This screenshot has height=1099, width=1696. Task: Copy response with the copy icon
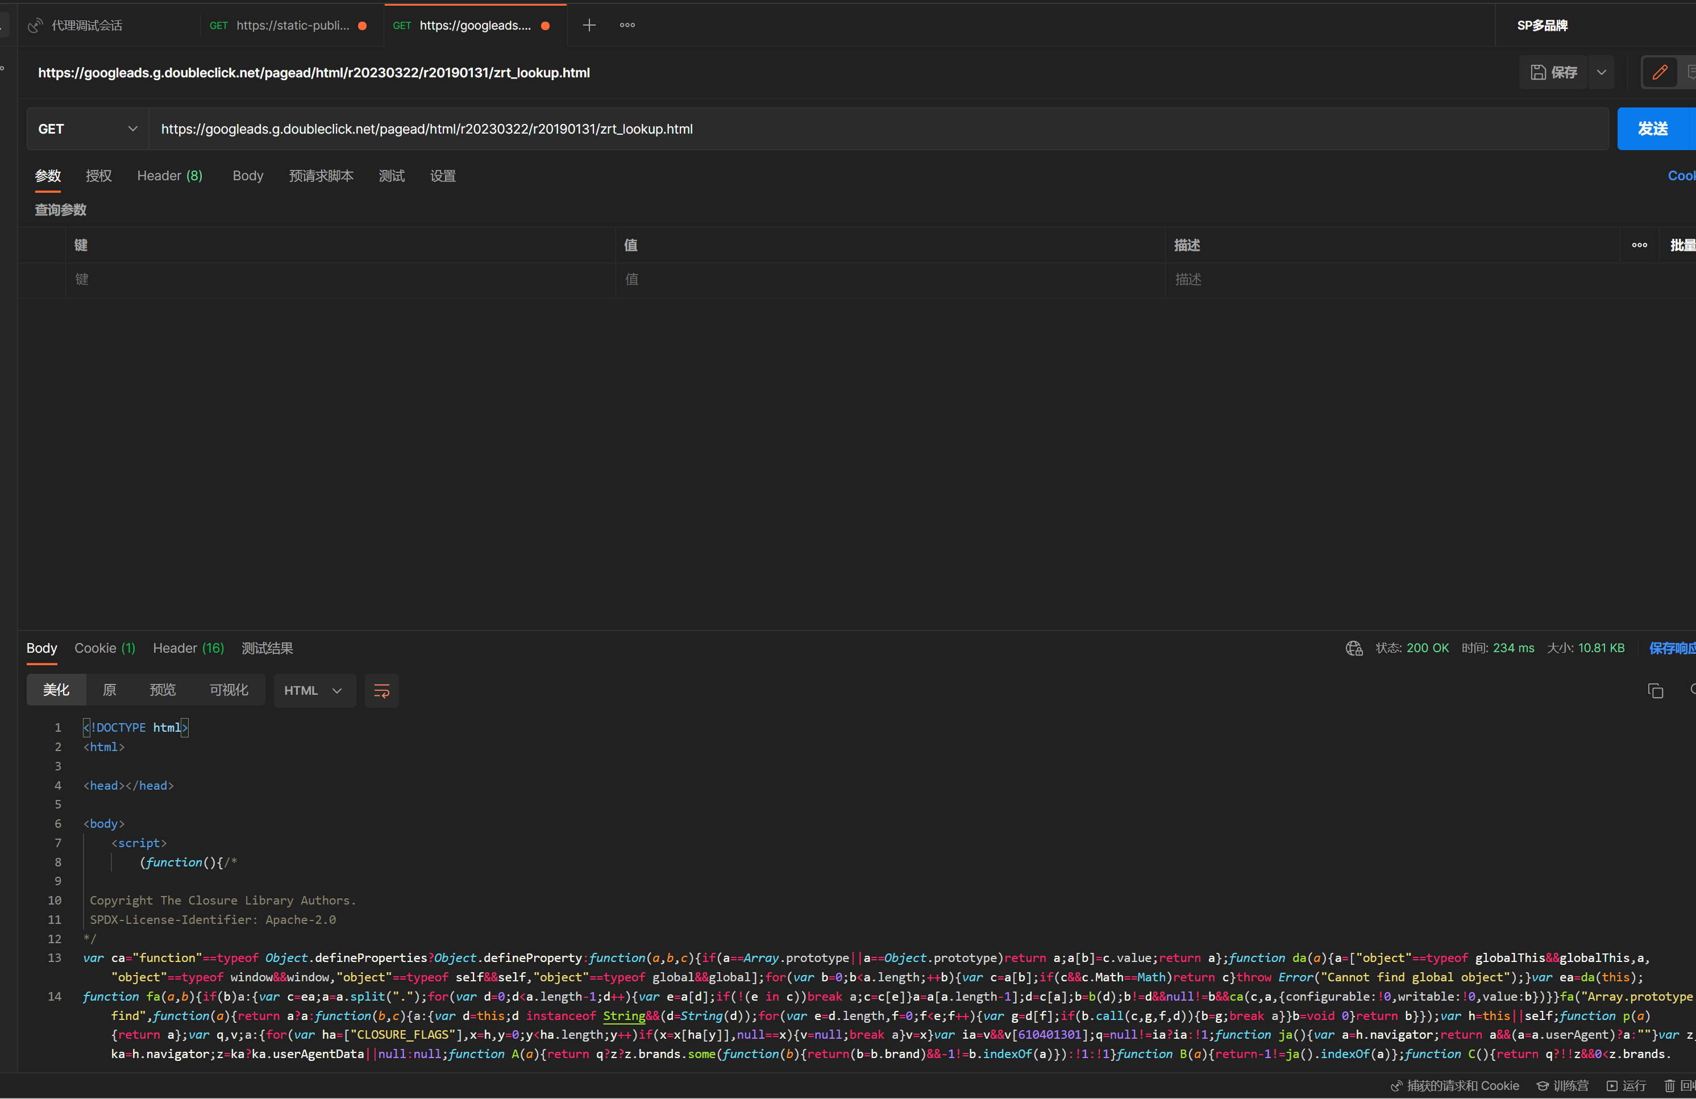pos(1656,691)
